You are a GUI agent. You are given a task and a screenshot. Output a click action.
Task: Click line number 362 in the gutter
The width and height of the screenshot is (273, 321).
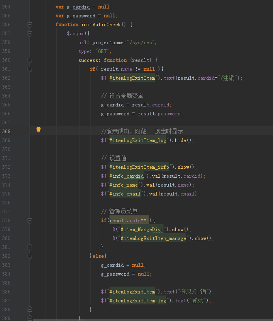tap(6, 78)
